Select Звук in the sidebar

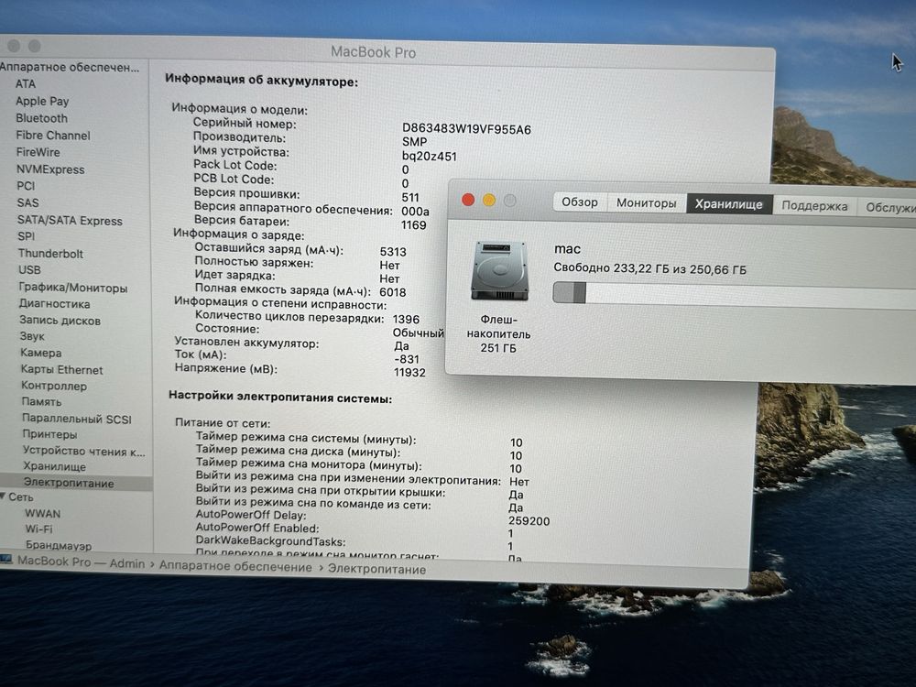(32, 336)
